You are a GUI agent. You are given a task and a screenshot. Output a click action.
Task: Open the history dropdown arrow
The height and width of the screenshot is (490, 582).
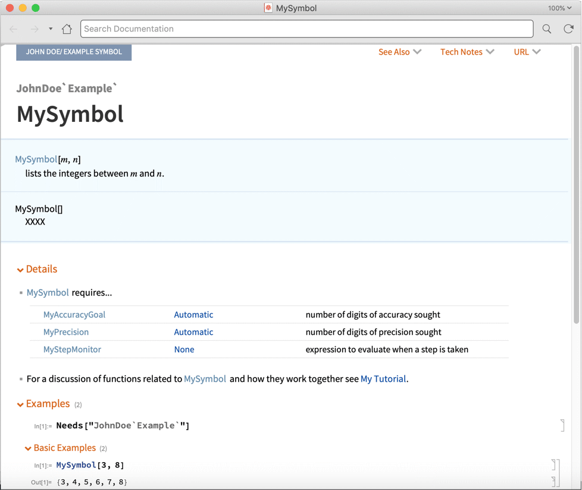[x=51, y=29]
